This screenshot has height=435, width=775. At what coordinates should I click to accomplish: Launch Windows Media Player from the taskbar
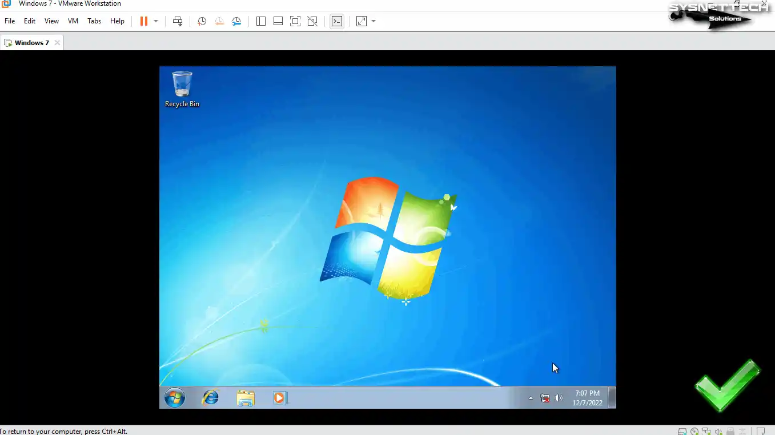point(280,398)
